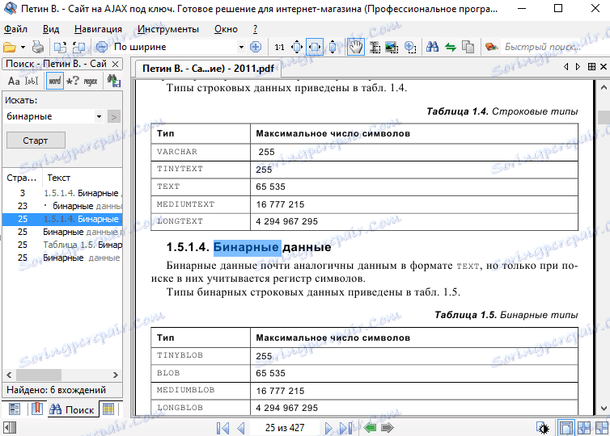Expand the search term history dropdown

(x=99, y=117)
